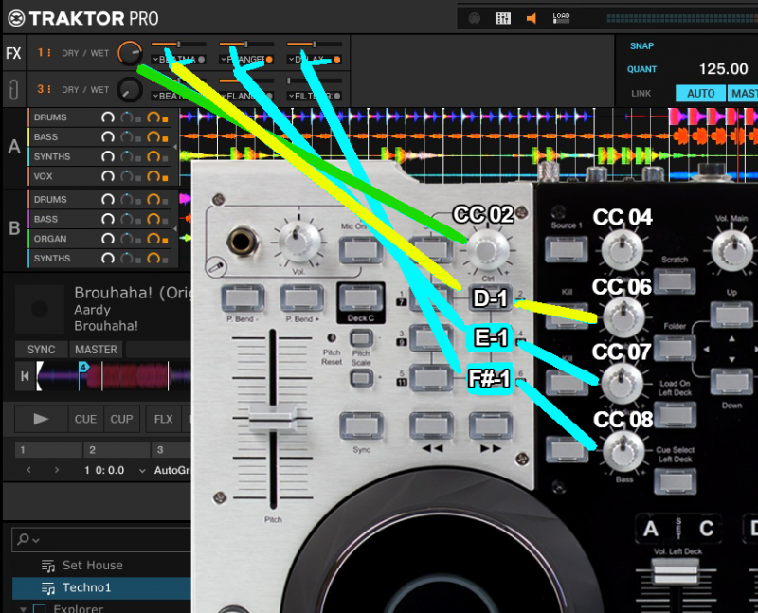758x613 pixels.
Task: Open FX unit 3 selector menu
Action: 44,89
